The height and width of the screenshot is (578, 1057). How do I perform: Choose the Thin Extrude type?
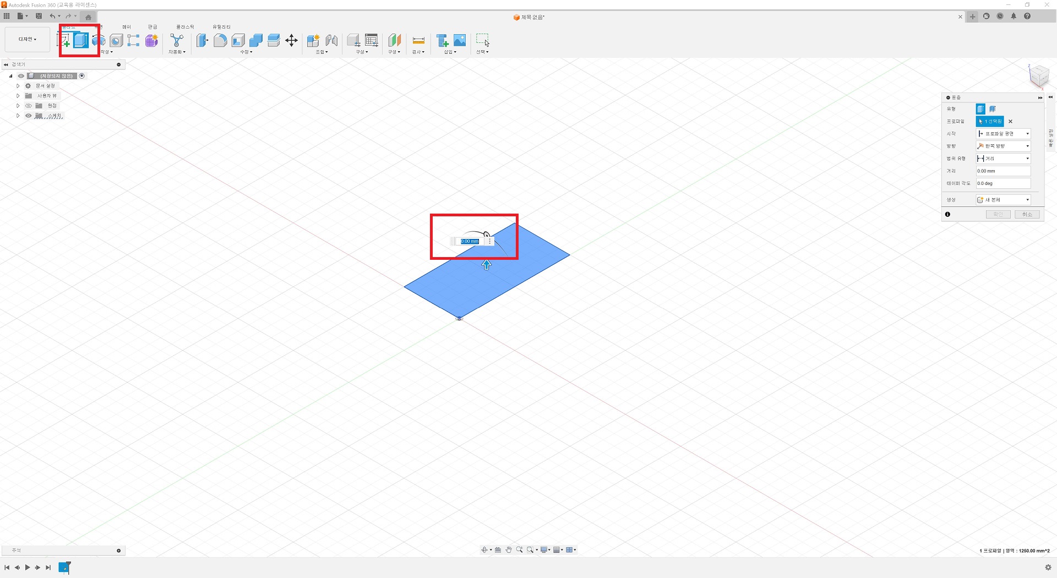point(993,109)
